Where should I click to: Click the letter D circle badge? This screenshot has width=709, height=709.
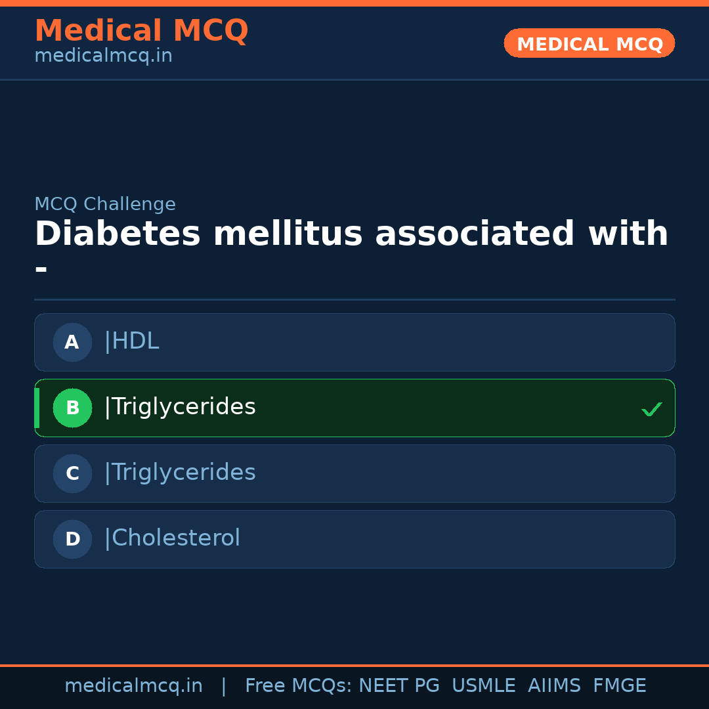pyautogui.click(x=72, y=539)
